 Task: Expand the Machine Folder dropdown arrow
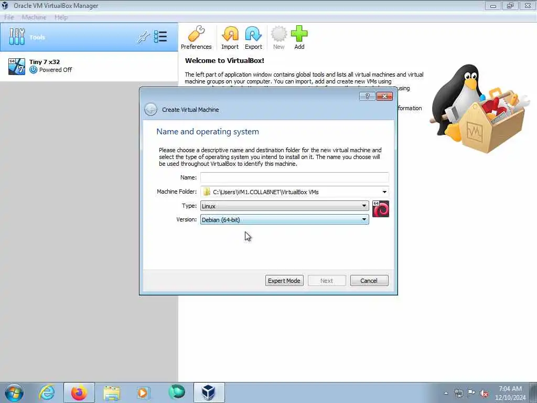click(384, 192)
